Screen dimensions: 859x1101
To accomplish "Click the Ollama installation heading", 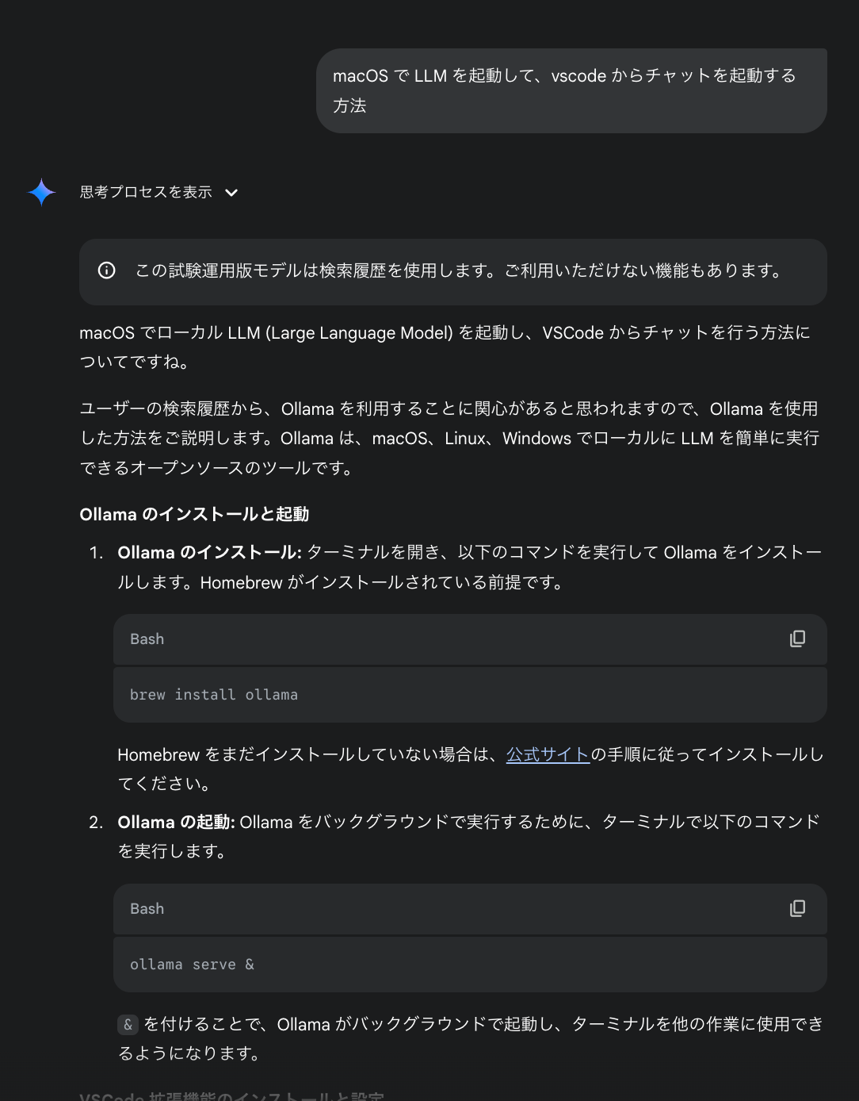I will pyautogui.click(x=195, y=514).
